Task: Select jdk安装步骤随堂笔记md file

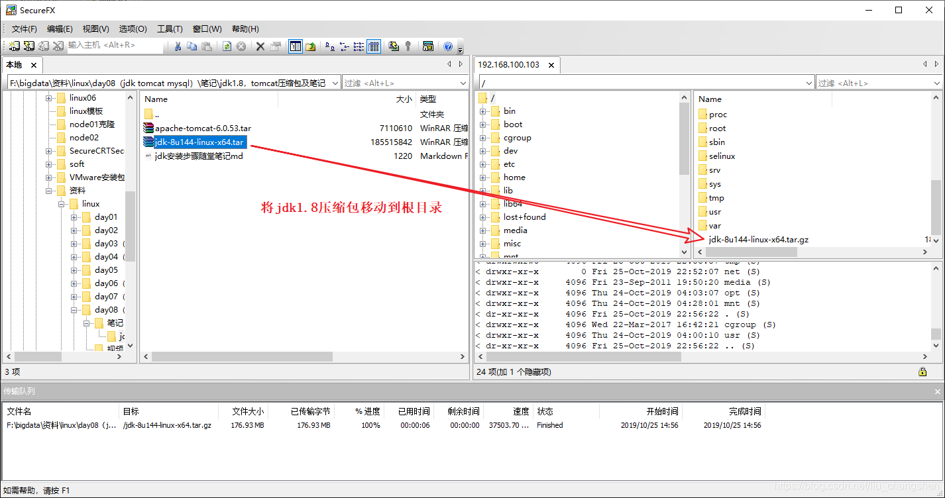Action: pos(194,156)
